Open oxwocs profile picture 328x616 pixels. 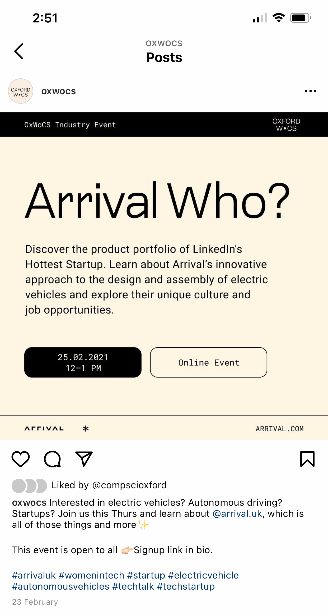21,91
